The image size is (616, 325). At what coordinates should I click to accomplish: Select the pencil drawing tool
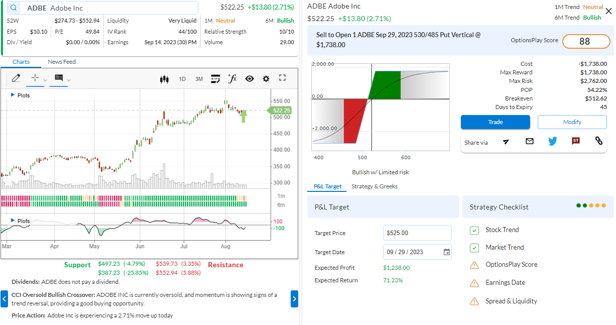[16, 78]
